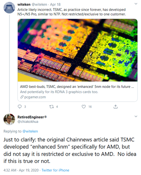Click witeken's profile avatar

(x=9, y=8)
